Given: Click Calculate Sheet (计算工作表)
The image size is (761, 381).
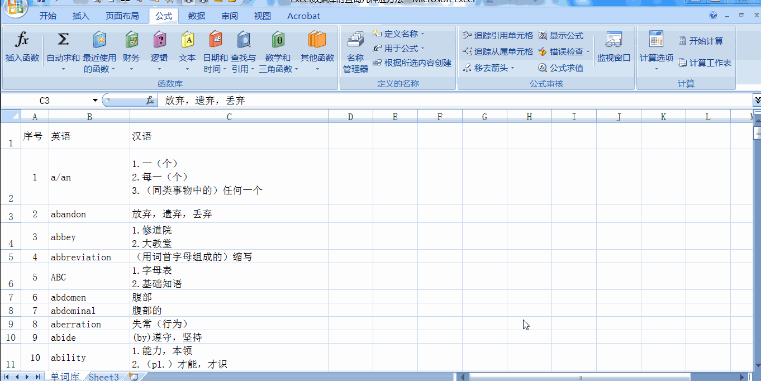Looking at the screenshot, I should tap(705, 63).
